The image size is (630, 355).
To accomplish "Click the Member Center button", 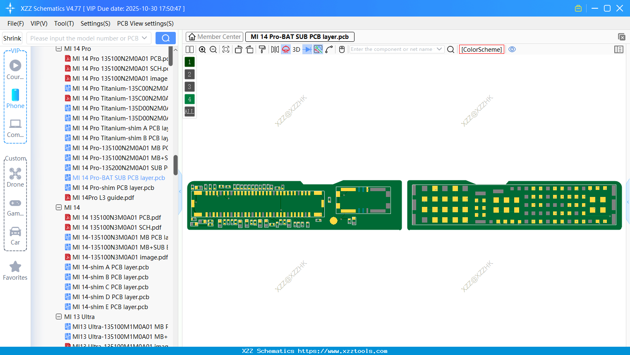I will pyautogui.click(x=214, y=36).
